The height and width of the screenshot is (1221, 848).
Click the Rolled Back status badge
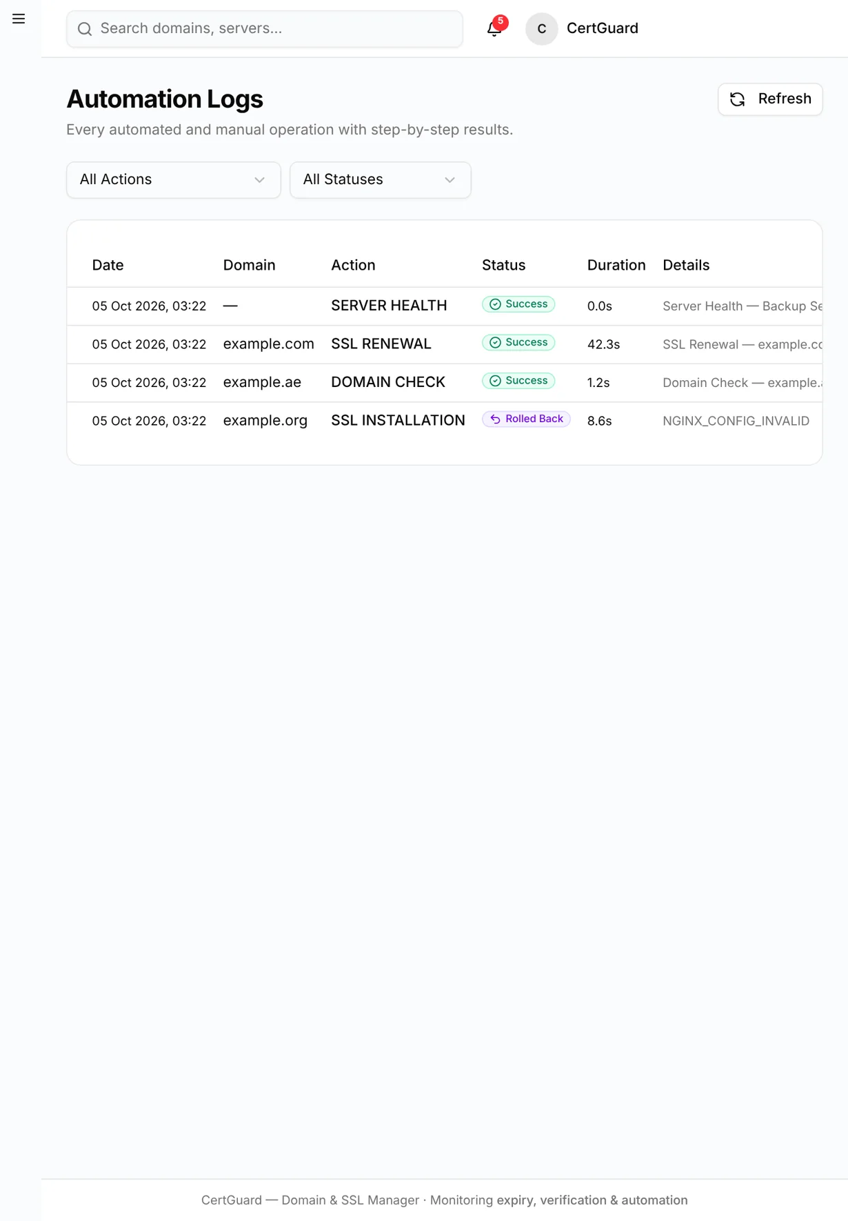[526, 419]
